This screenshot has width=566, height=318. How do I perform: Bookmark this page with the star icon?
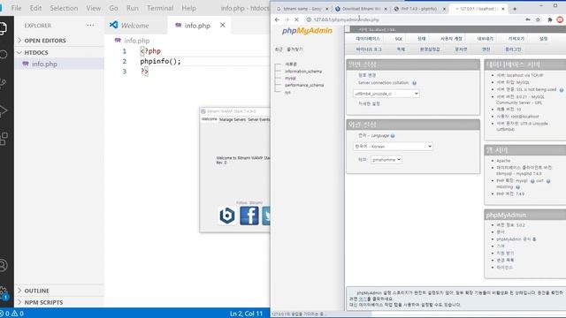click(x=538, y=19)
